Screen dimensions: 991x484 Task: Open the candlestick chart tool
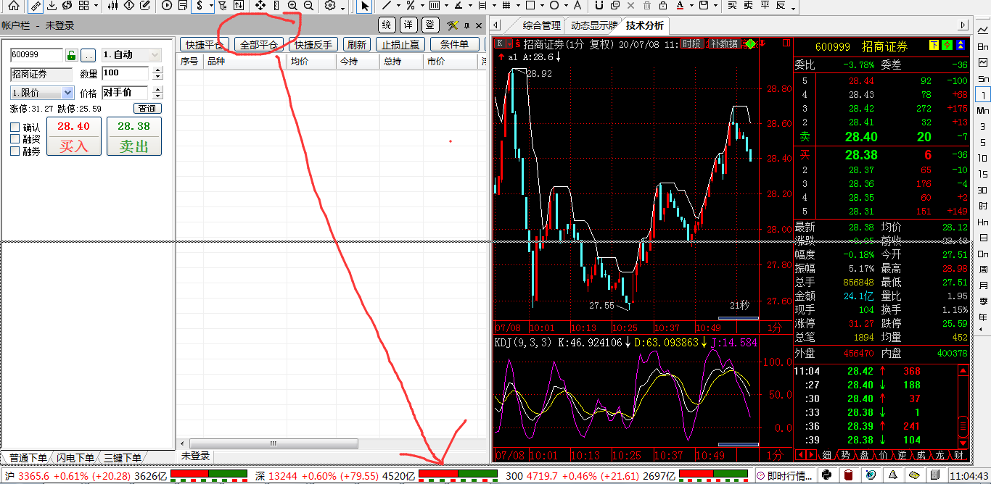112,6
